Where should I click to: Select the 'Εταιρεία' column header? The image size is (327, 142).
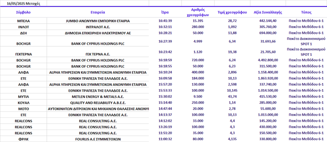[x=98, y=12]
